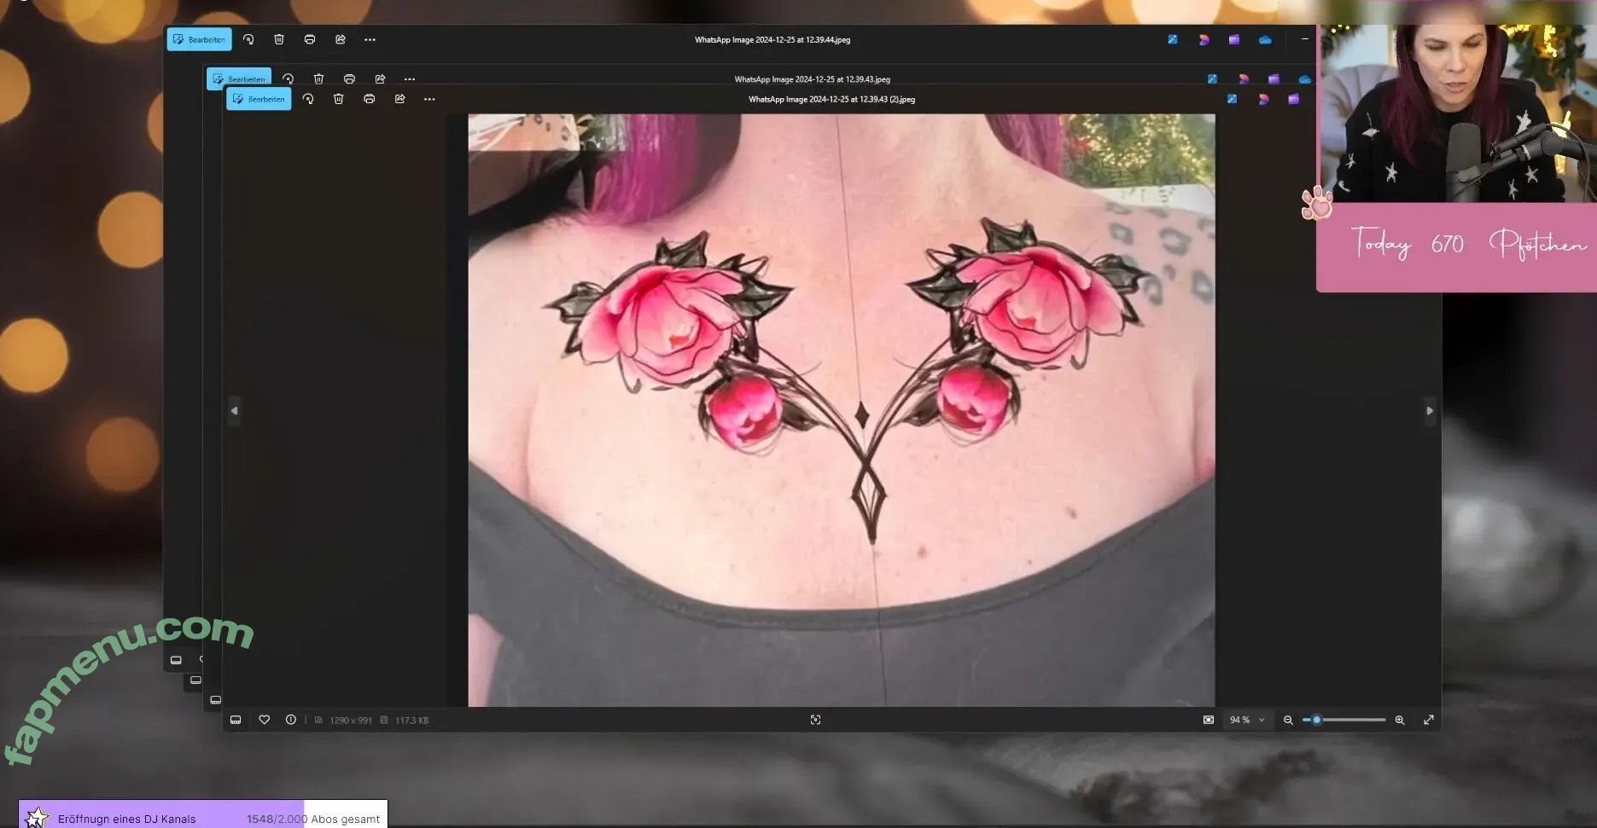Share from the middle 12.39.43.jpeg window
Image resolution: width=1597 pixels, height=828 pixels.
(381, 78)
